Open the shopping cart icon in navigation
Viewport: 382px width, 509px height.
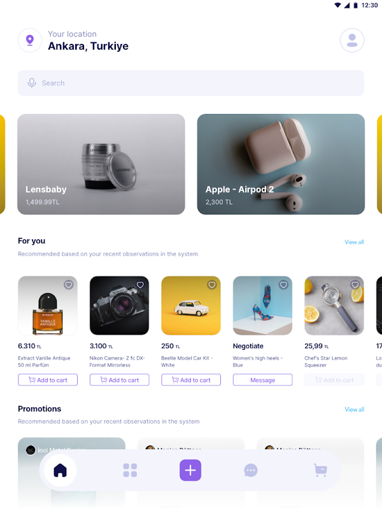pos(320,470)
